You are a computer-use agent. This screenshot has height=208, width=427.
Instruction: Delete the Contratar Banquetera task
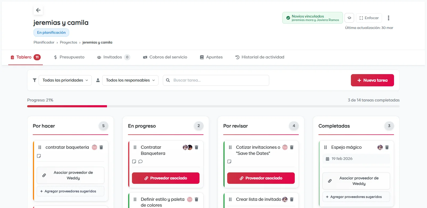[196, 147]
